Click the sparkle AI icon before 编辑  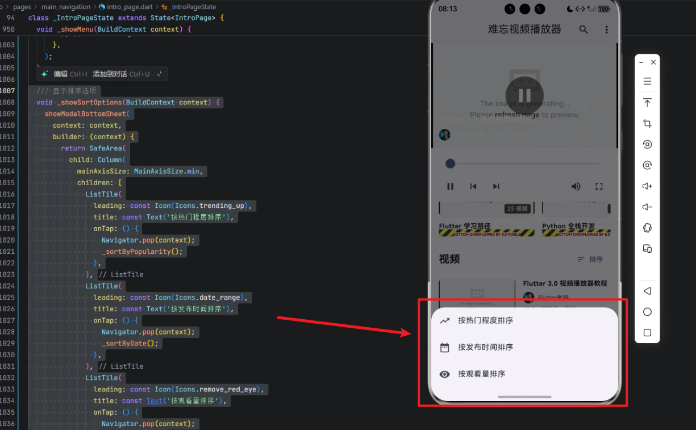44,74
